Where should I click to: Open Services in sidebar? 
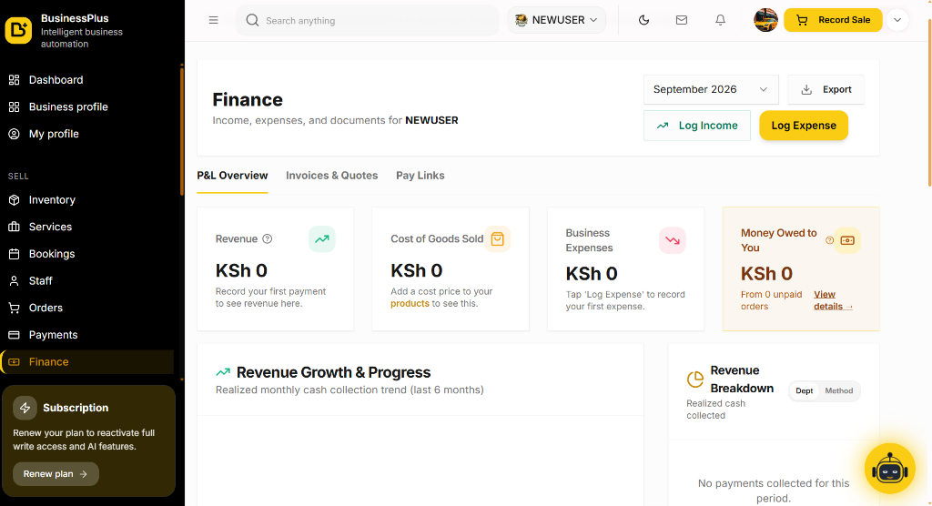click(89, 228)
